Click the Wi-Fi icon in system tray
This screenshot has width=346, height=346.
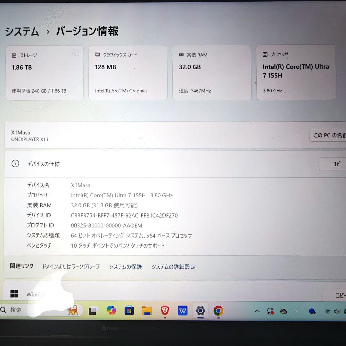[x=328, y=311]
